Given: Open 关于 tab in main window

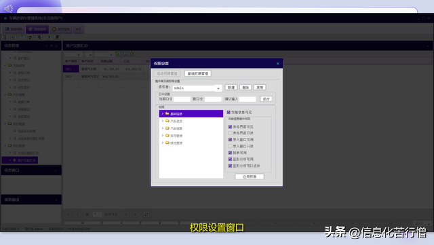Looking at the screenshot, I should (79, 29).
